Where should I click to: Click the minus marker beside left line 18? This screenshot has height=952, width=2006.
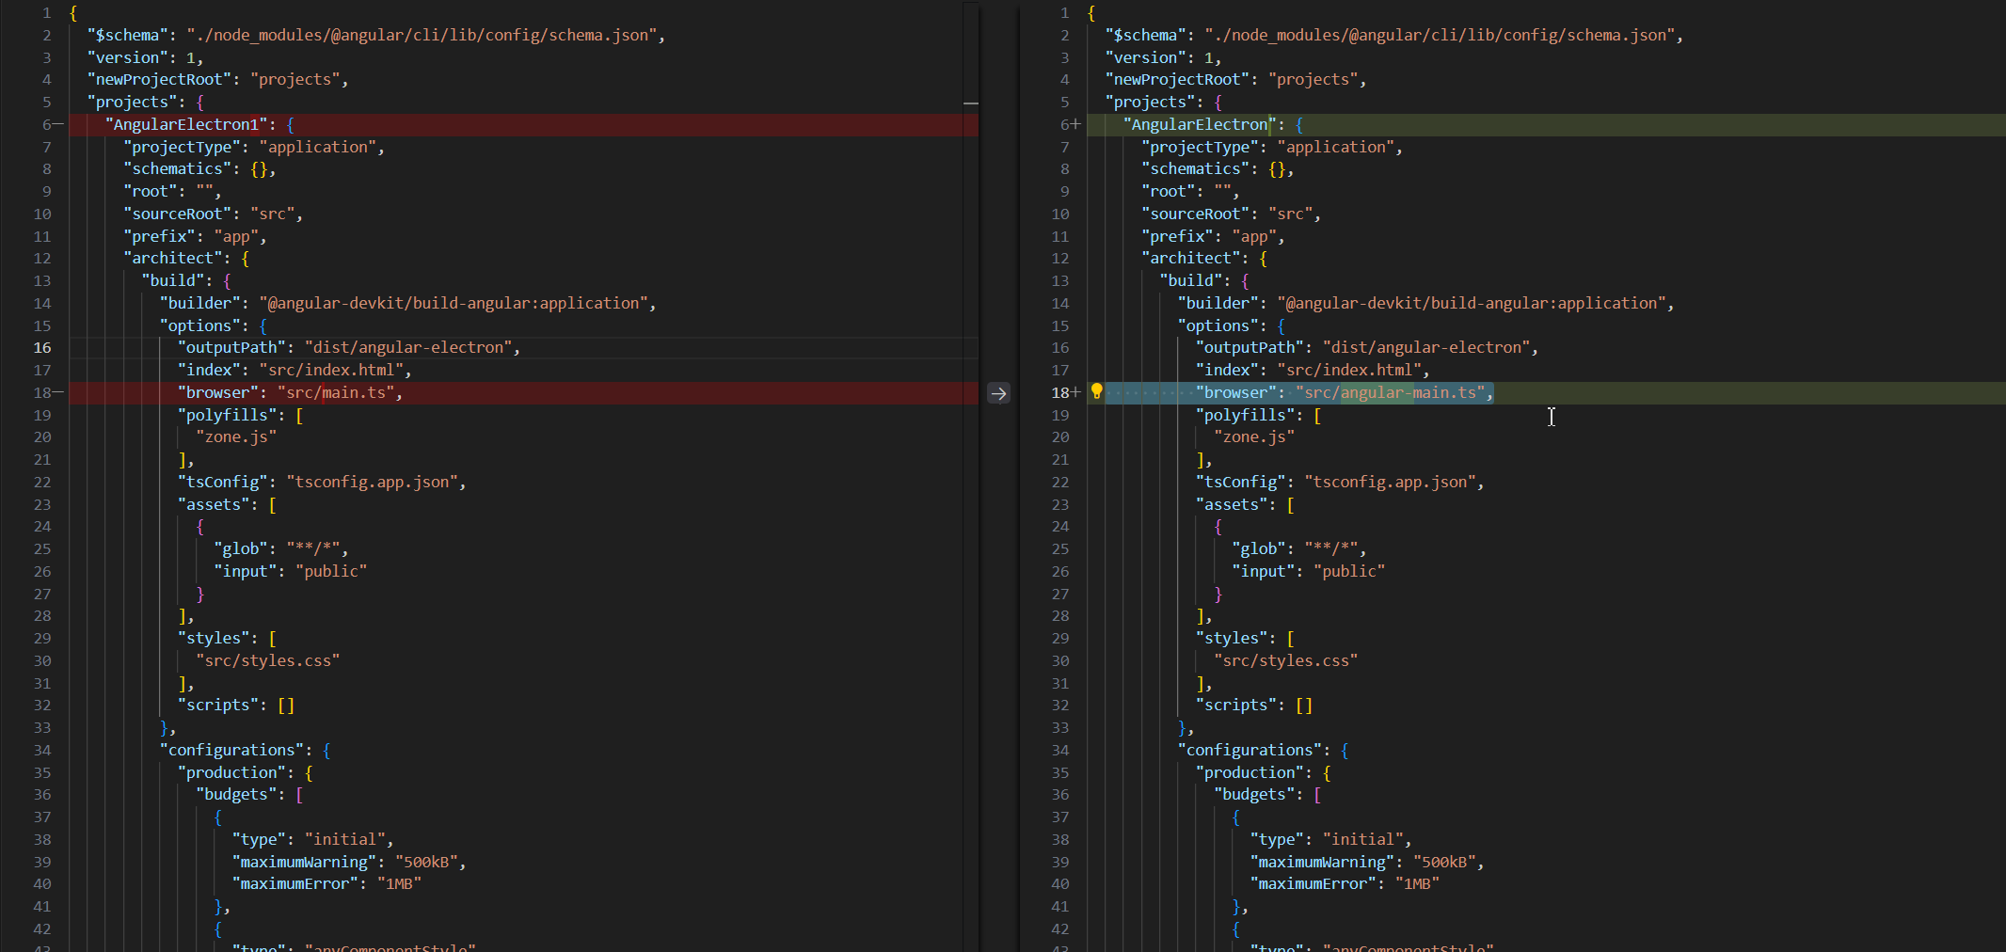coord(58,392)
